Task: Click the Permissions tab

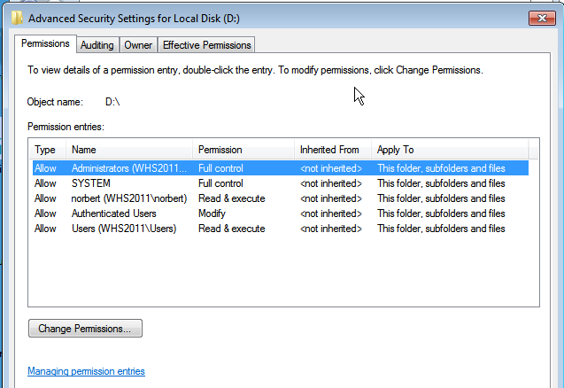Action: click(45, 43)
